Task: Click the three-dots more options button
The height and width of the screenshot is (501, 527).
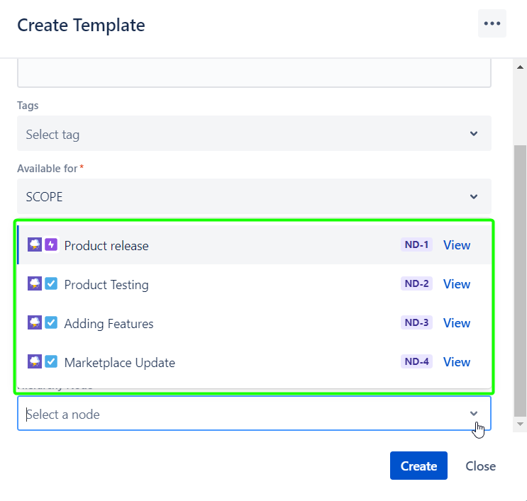Action: click(492, 23)
